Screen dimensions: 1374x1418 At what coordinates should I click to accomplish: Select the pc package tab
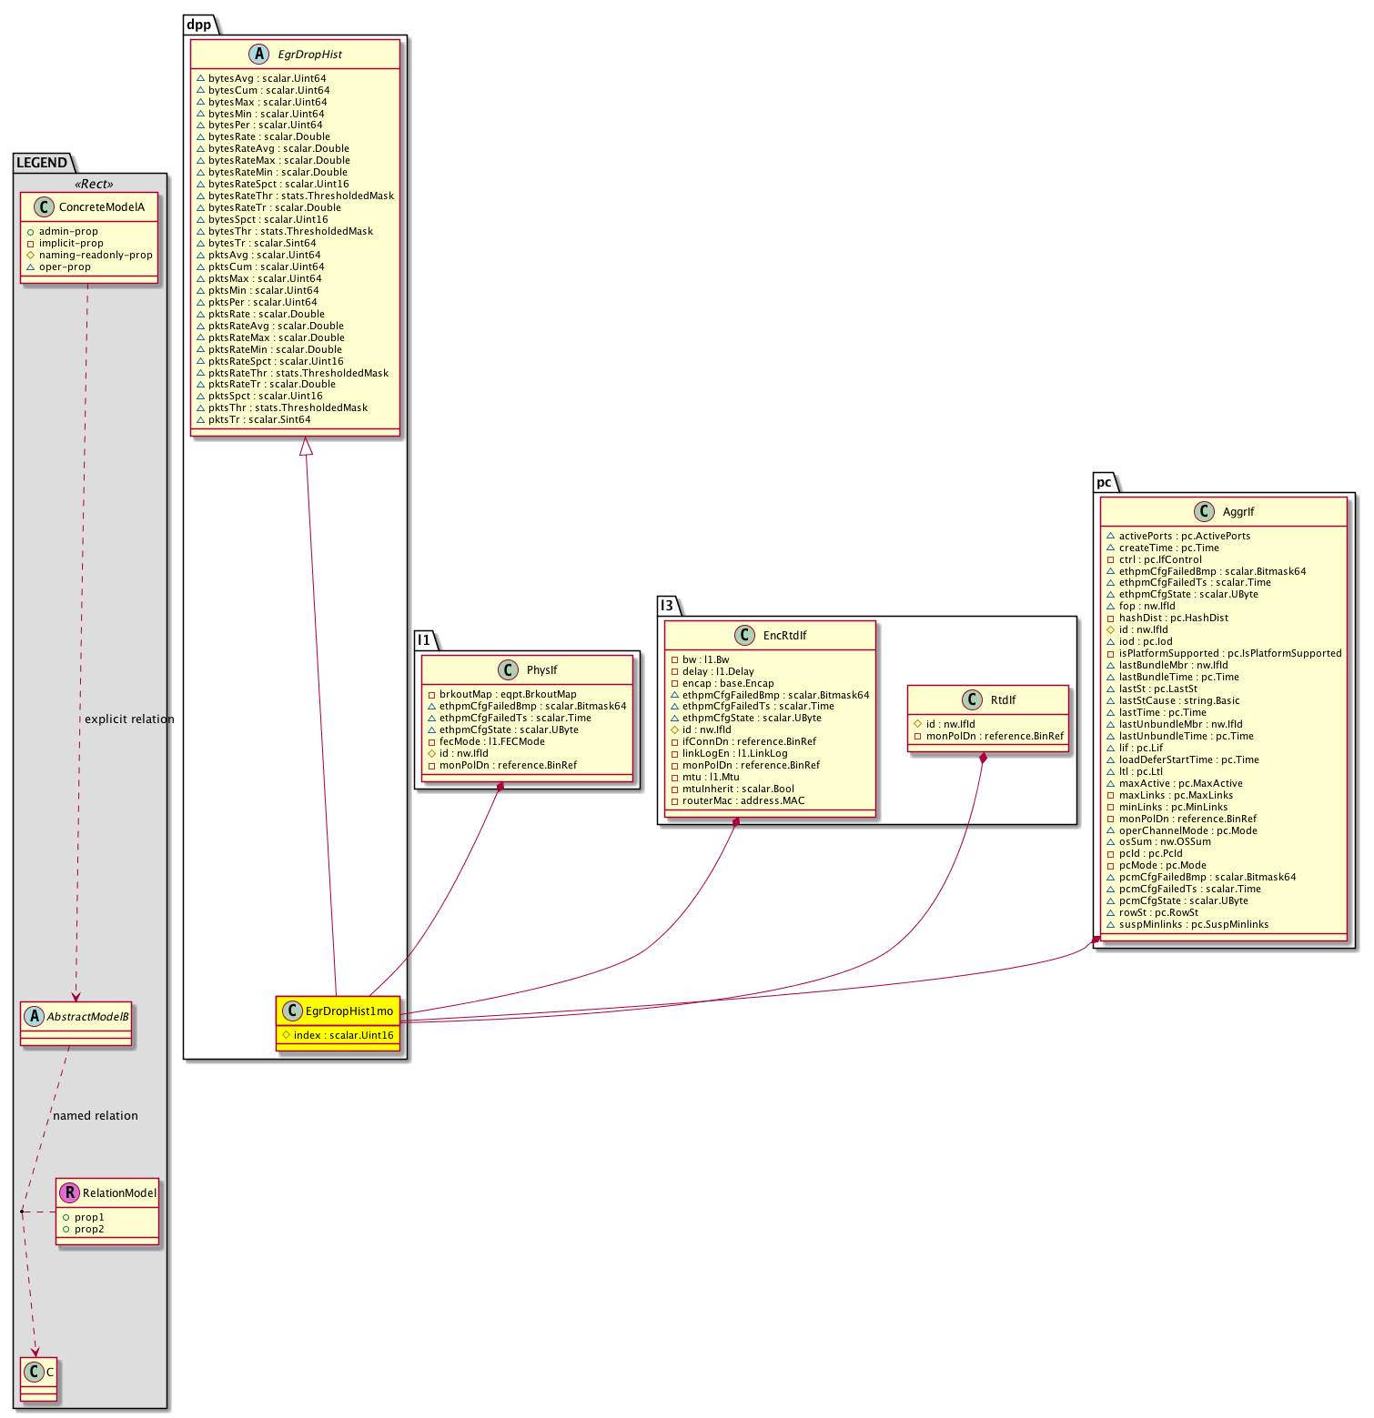pos(1104,482)
